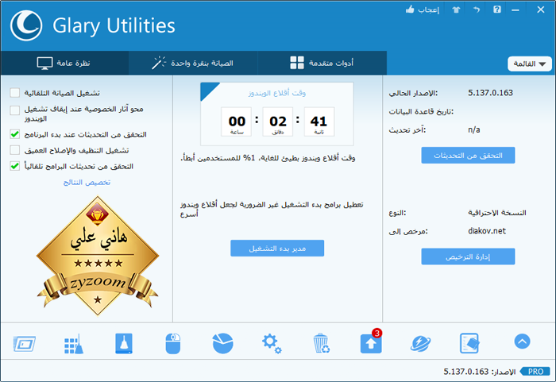Image resolution: width=556 pixels, height=382 pixels.
Task: Enable deep clean and fix checkbox
Action: (x=15, y=150)
